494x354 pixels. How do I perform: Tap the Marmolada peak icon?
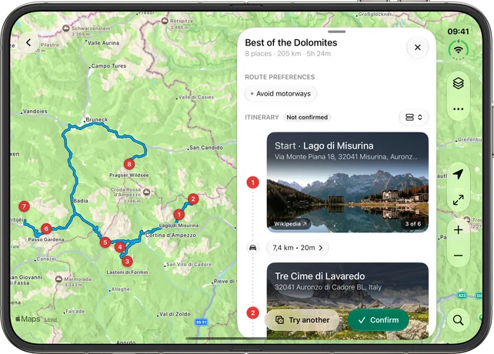pyautogui.click(x=58, y=279)
